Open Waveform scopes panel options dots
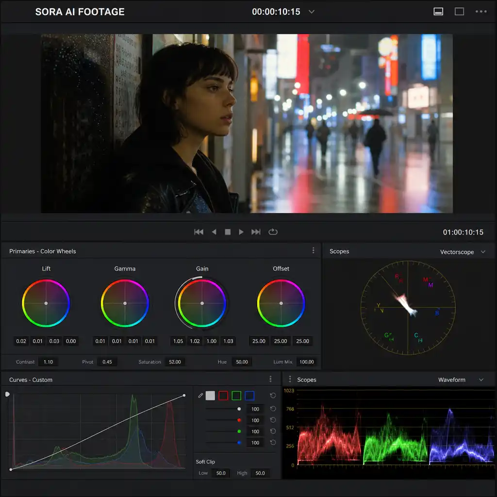 [290, 379]
